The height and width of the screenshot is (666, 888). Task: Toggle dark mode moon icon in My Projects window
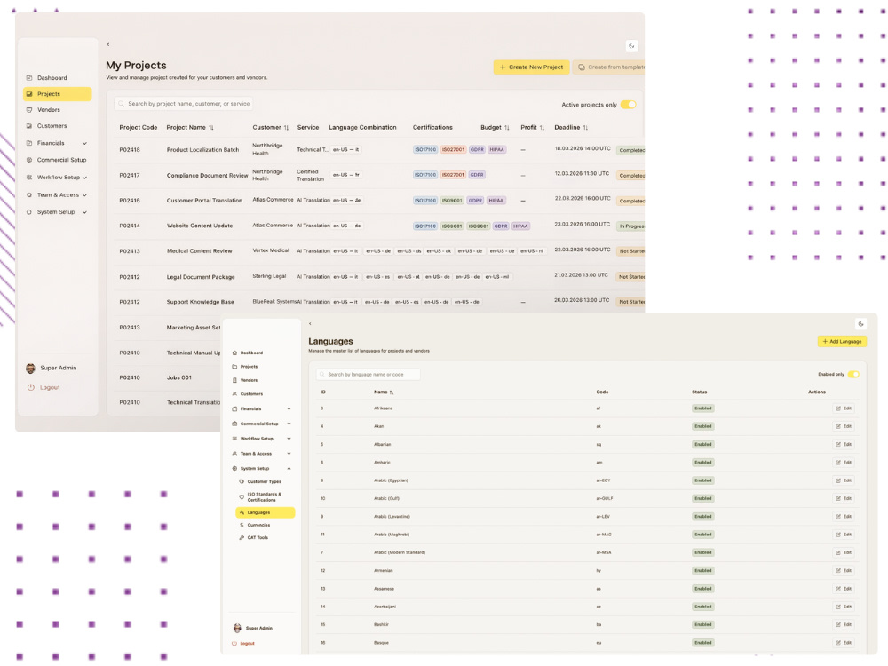pos(631,46)
